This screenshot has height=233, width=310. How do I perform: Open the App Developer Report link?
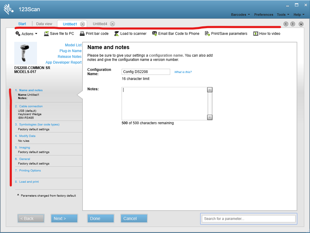point(63,62)
